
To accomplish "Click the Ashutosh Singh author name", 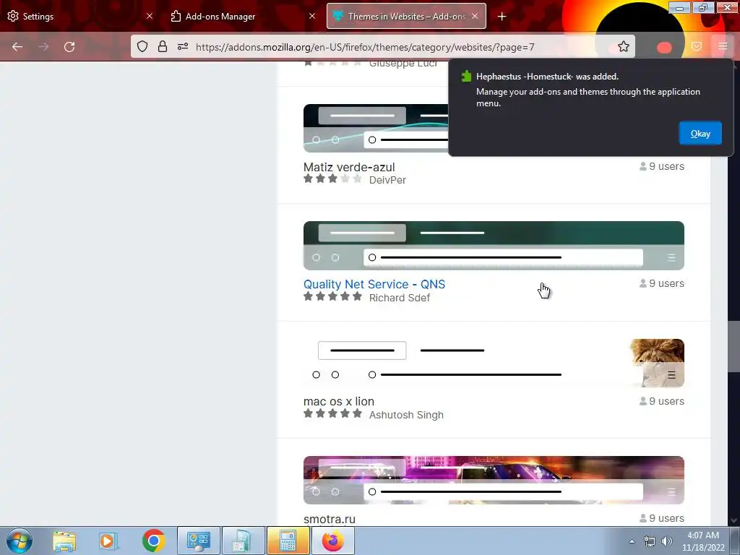I will click(x=406, y=415).
